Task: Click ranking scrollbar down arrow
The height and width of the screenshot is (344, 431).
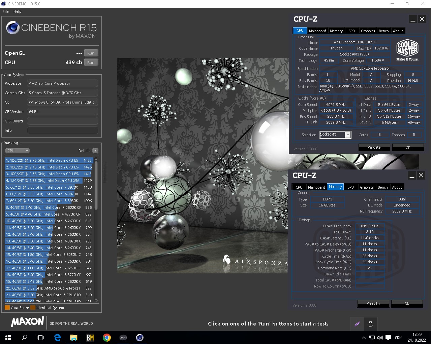Action: point(96,300)
